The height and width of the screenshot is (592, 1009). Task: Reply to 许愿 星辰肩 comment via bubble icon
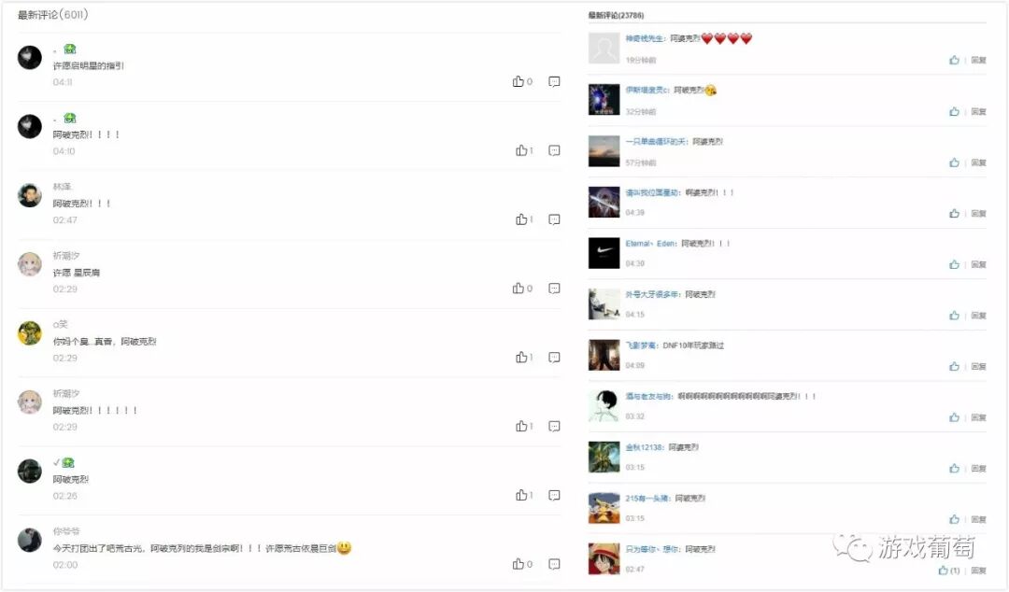[554, 289]
